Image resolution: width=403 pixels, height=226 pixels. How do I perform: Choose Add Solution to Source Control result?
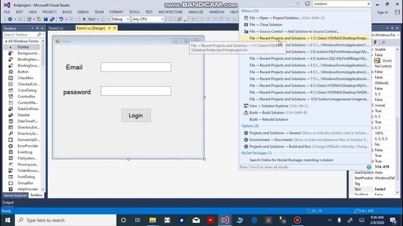[305, 31]
